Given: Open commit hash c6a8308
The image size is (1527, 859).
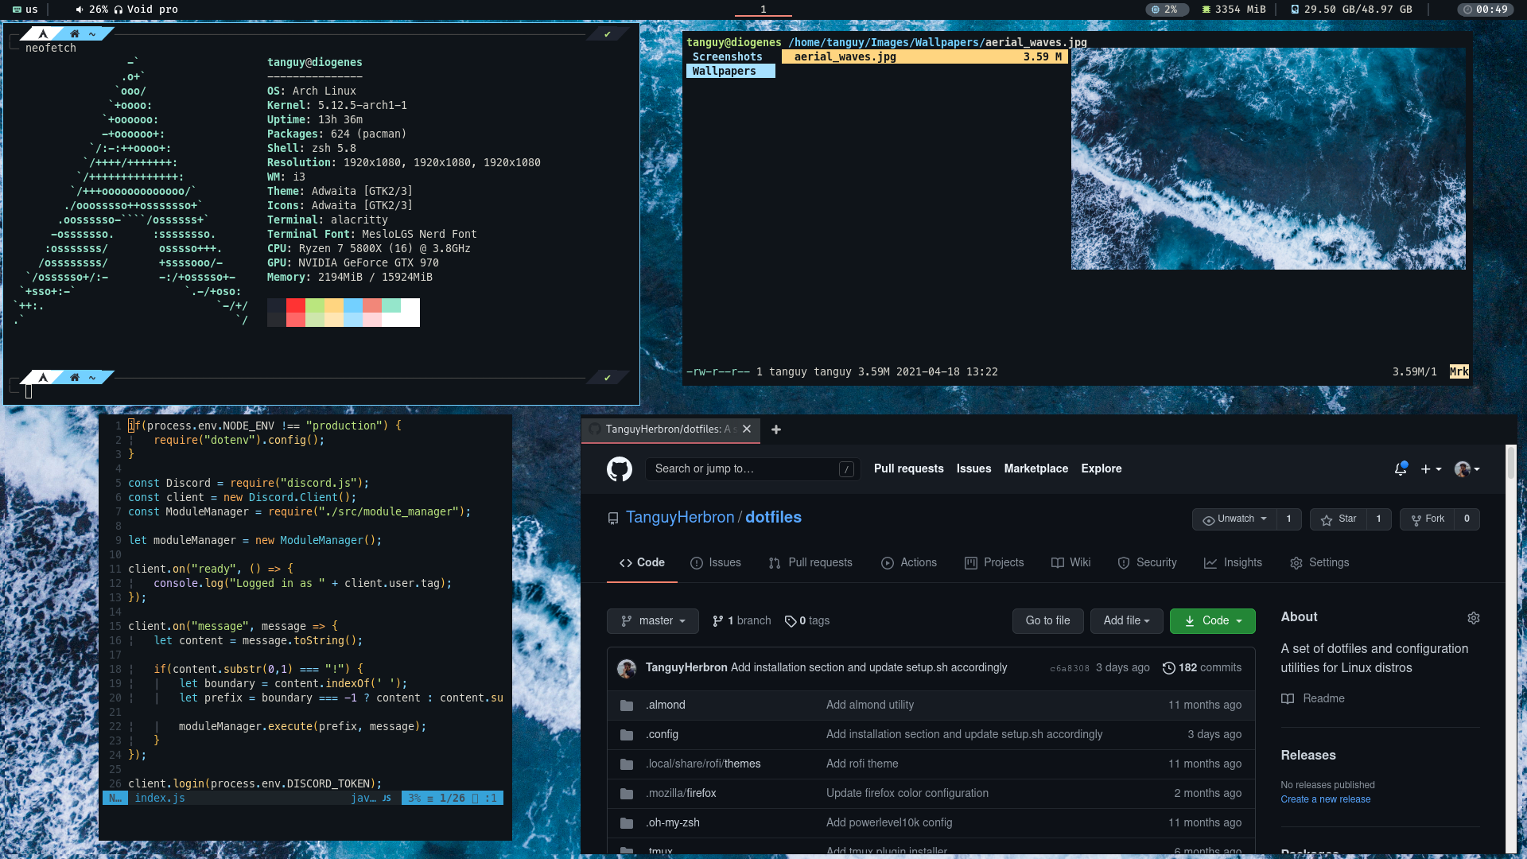Looking at the screenshot, I should click(1070, 669).
